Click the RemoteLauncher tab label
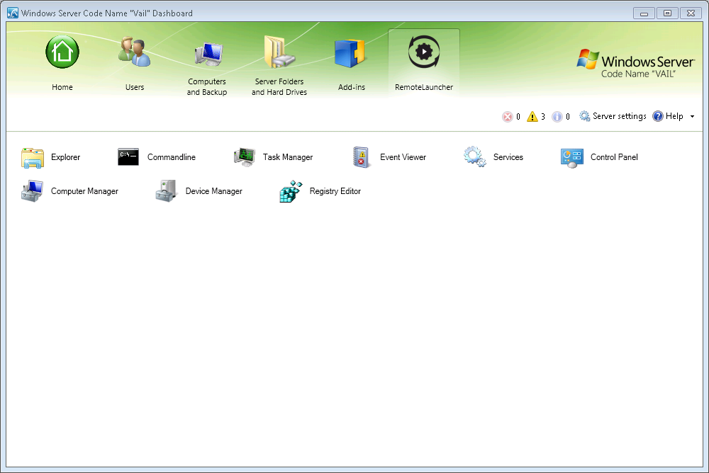The width and height of the screenshot is (709, 473). (424, 87)
